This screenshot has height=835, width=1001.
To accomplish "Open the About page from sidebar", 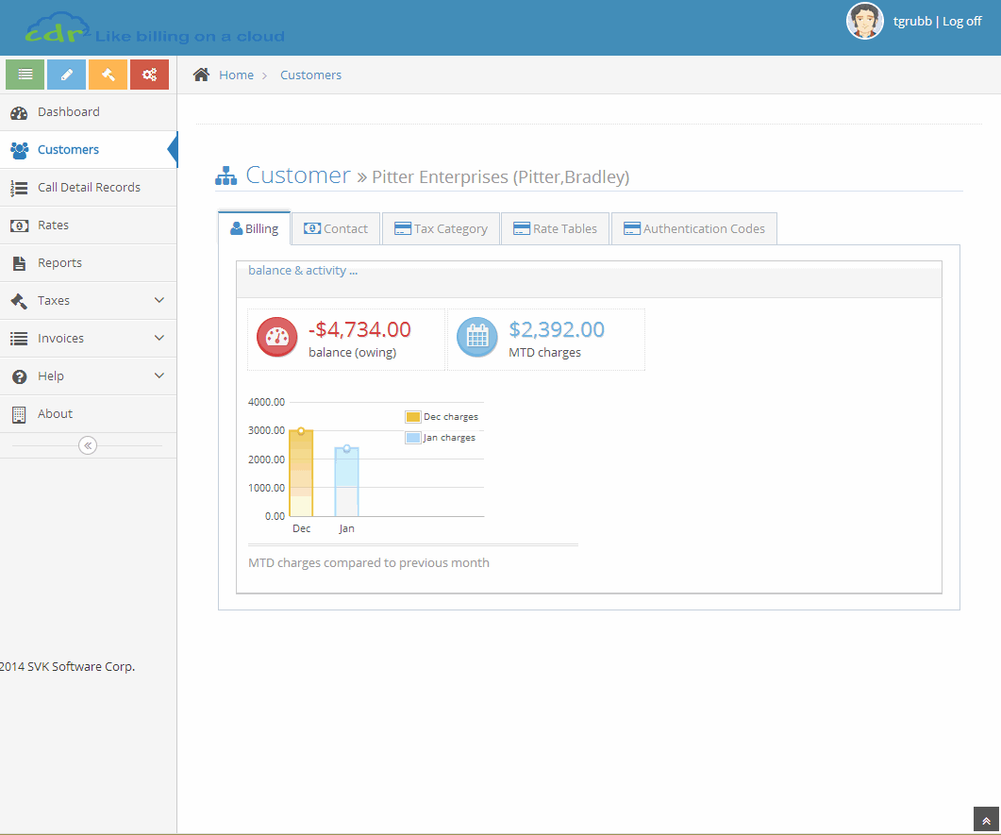I will point(88,414).
